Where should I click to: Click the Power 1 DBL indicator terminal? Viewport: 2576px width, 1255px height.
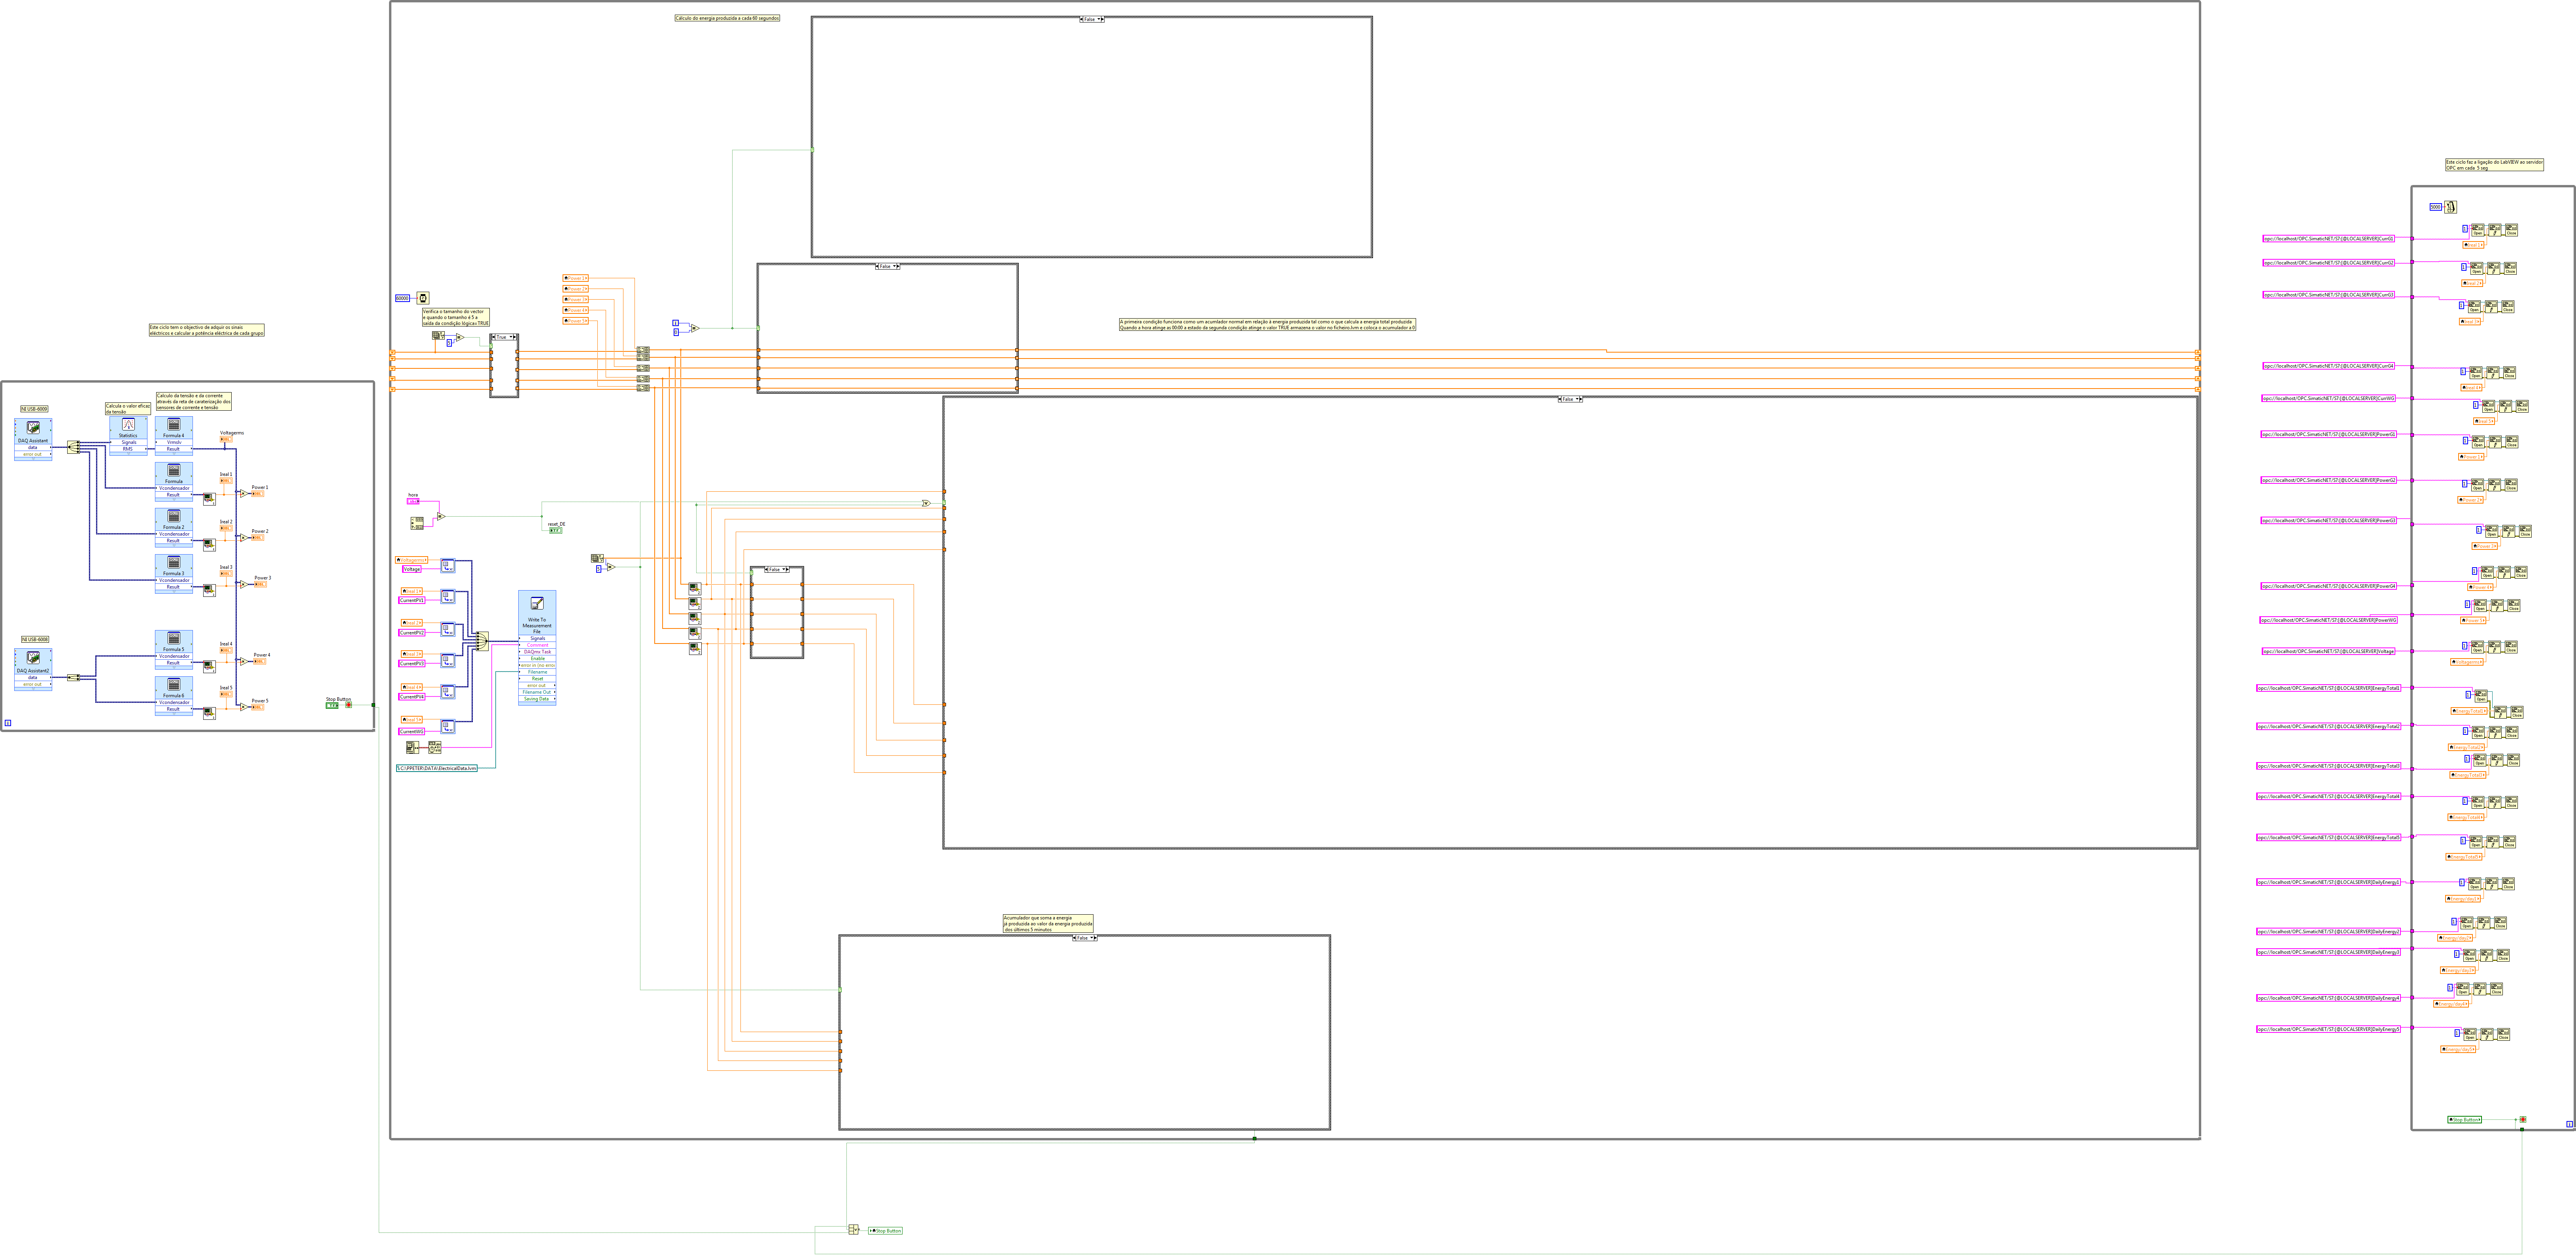[x=258, y=494]
